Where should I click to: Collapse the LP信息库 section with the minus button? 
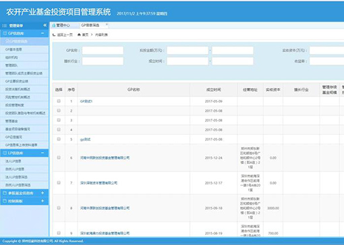42,153
